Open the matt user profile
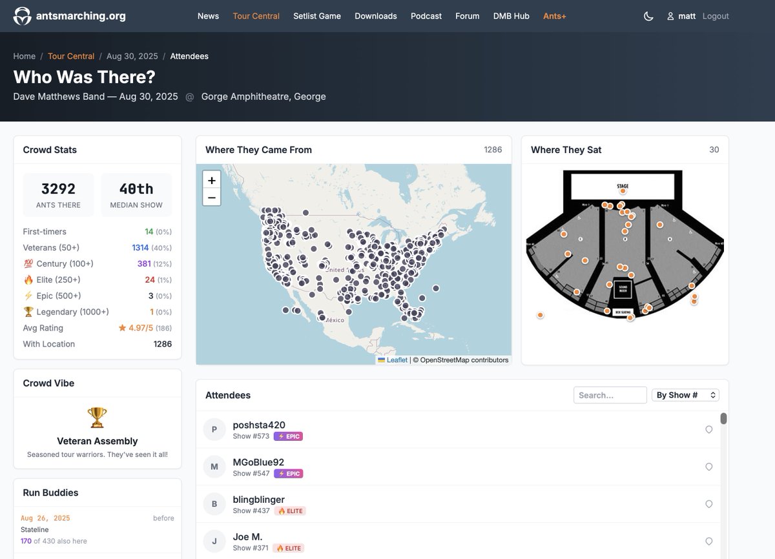Image resolution: width=775 pixels, height=559 pixels. [681, 16]
